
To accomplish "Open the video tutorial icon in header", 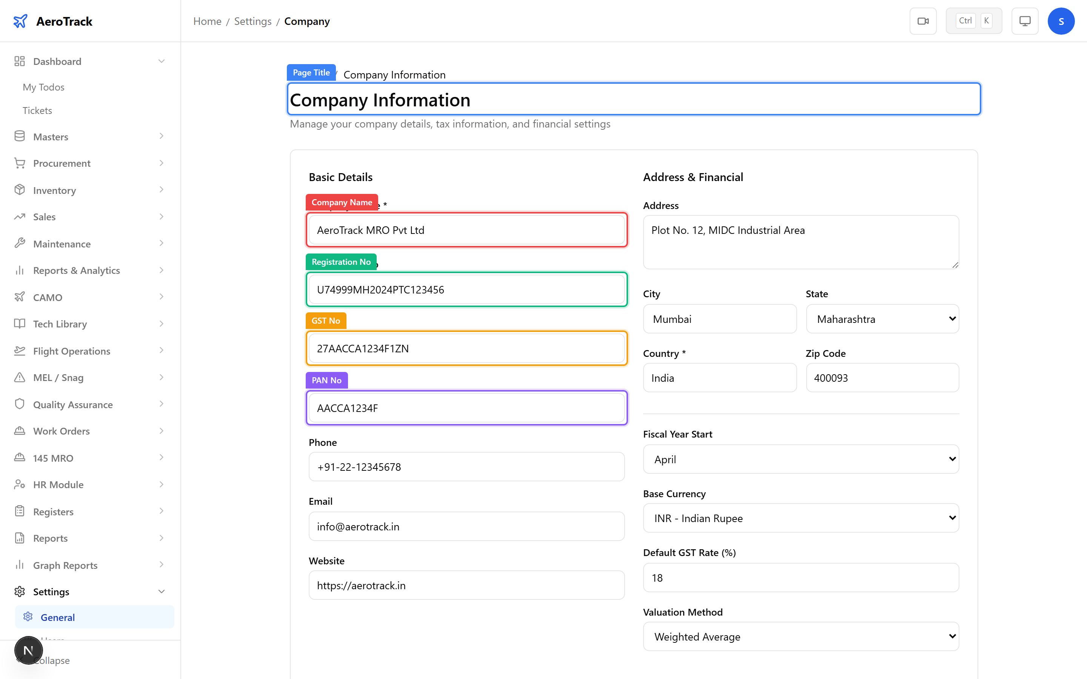I will point(923,21).
